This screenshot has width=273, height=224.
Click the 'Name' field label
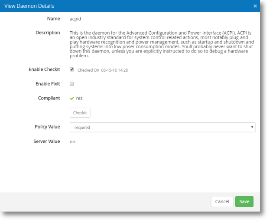click(x=53, y=19)
